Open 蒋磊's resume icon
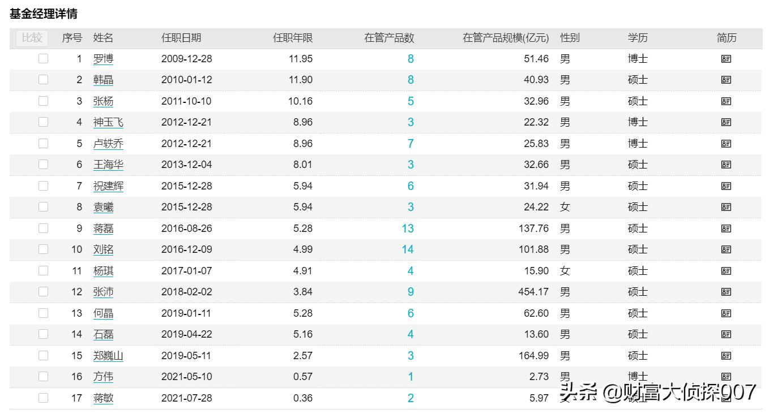769x414 pixels. point(725,228)
